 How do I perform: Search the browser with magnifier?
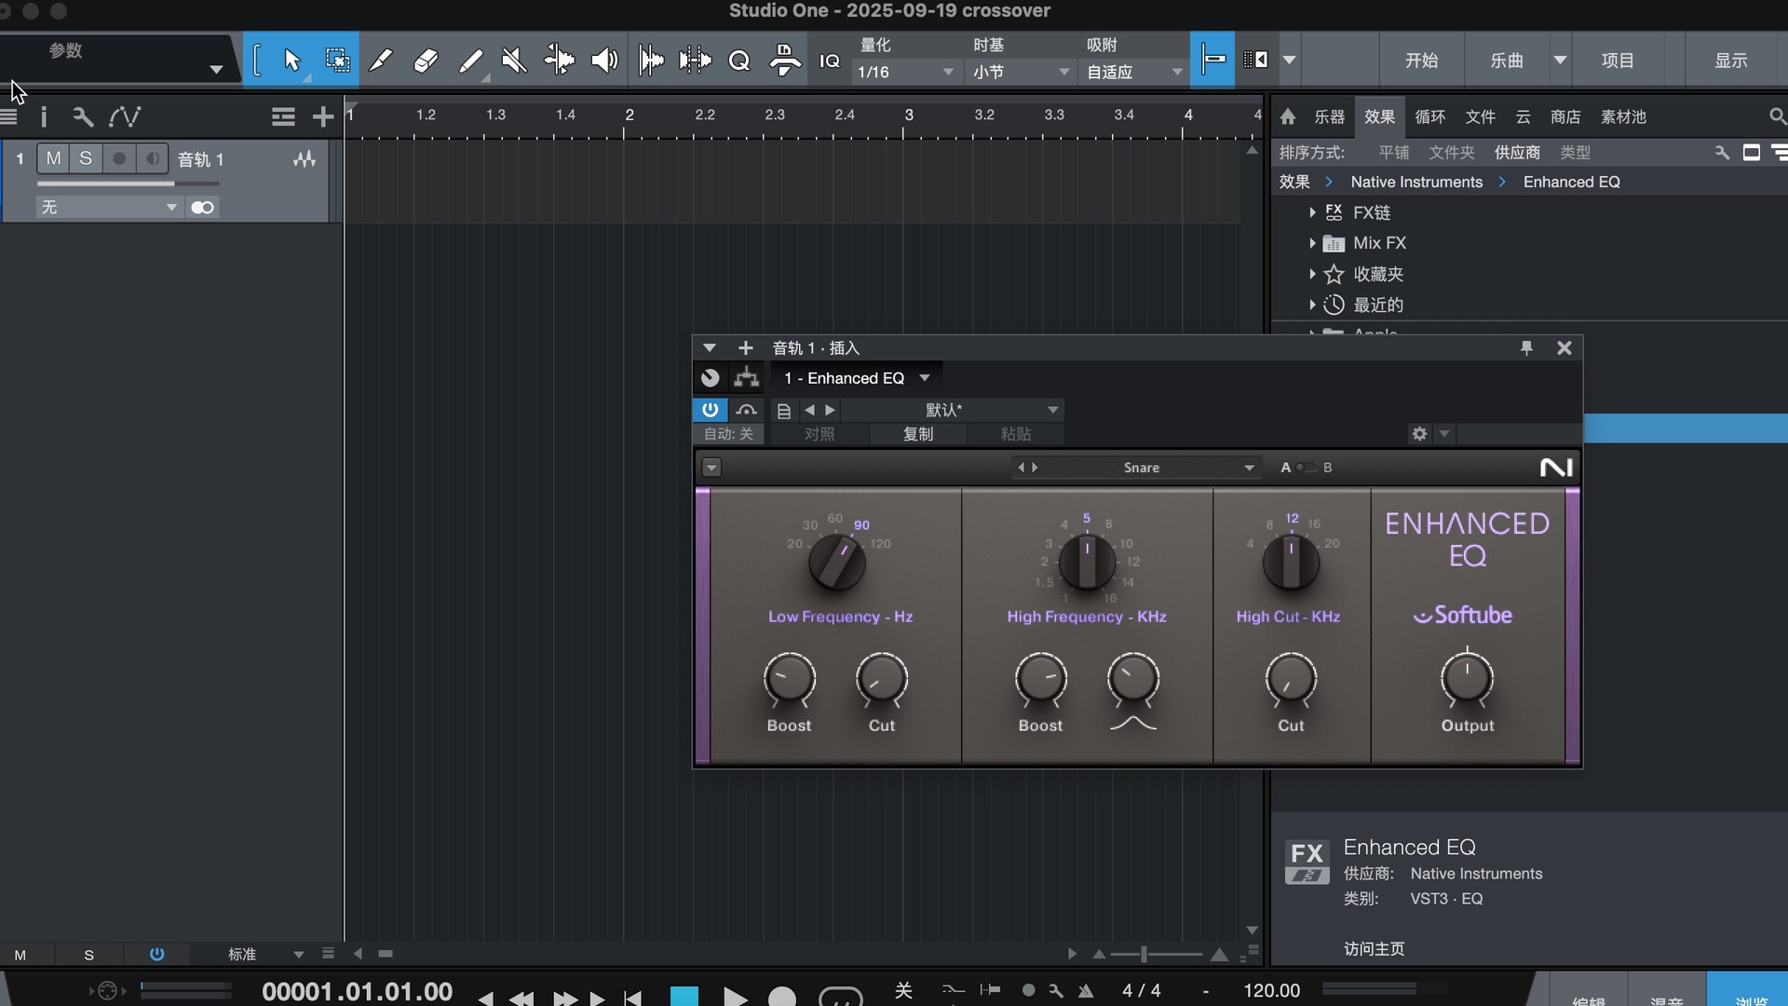[x=1777, y=116]
